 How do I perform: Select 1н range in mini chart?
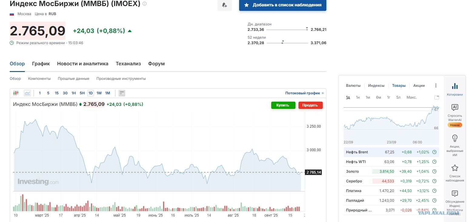pos(358,97)
